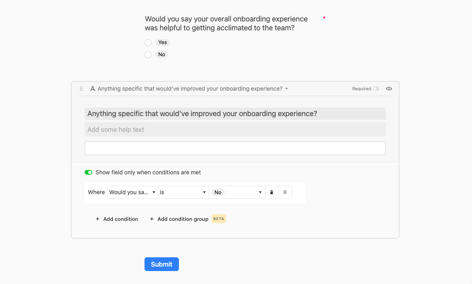Click the empty answer text input box
472x284 pixels.
pyautogui.click(x=235, y=148)
